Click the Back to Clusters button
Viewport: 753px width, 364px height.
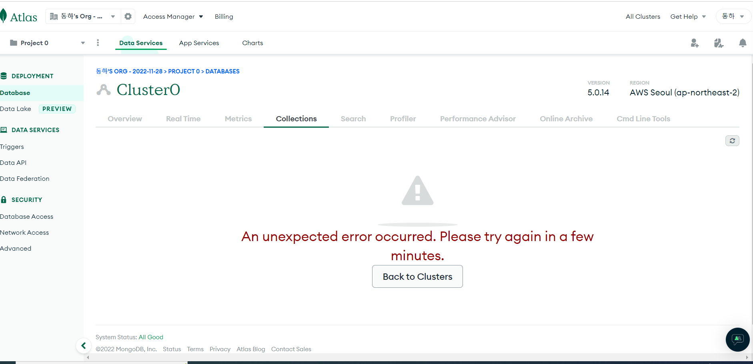pyautogui.click(x=417, y=276)
